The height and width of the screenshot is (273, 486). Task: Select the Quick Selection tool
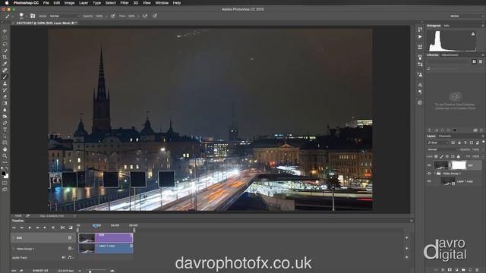pos(5,51)
